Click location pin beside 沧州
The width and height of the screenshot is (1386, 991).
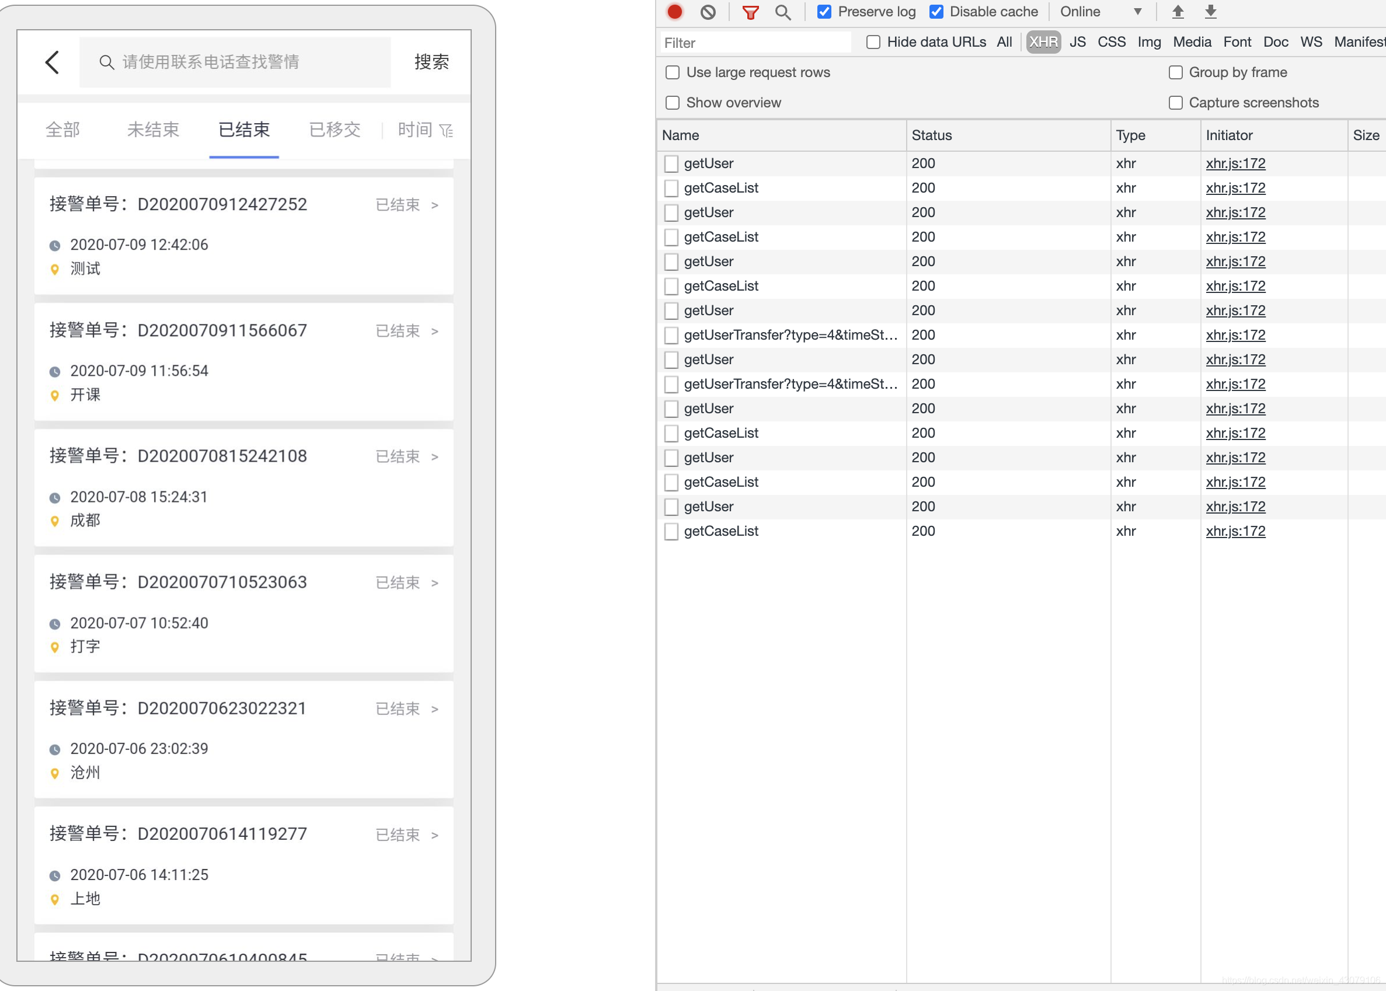click(x=55, y=774)
